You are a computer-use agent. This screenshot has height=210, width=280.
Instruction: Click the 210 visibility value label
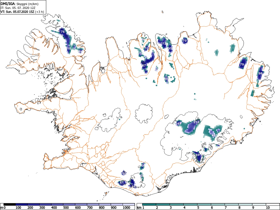pos(68,48)
